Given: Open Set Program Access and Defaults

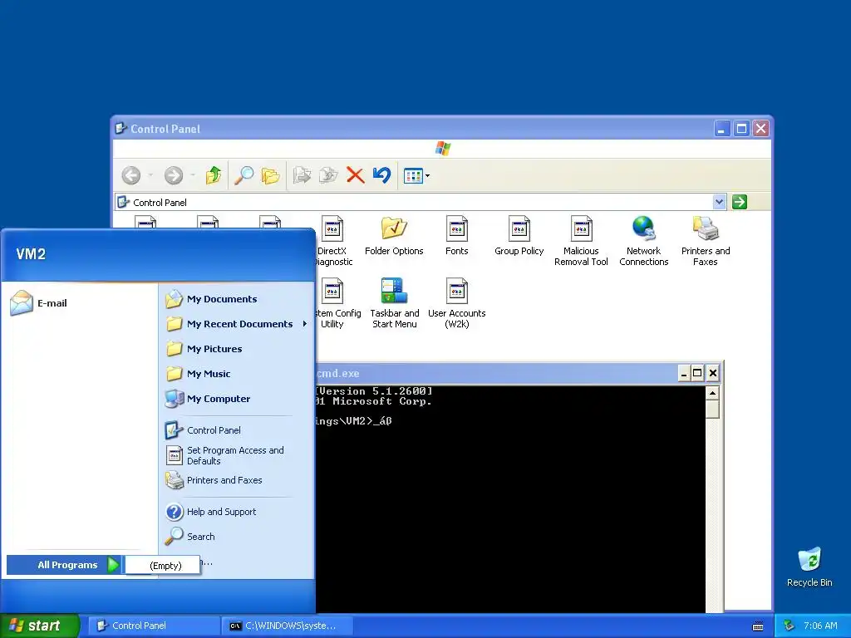Looking at the screenshot, I should coord(236,455).
